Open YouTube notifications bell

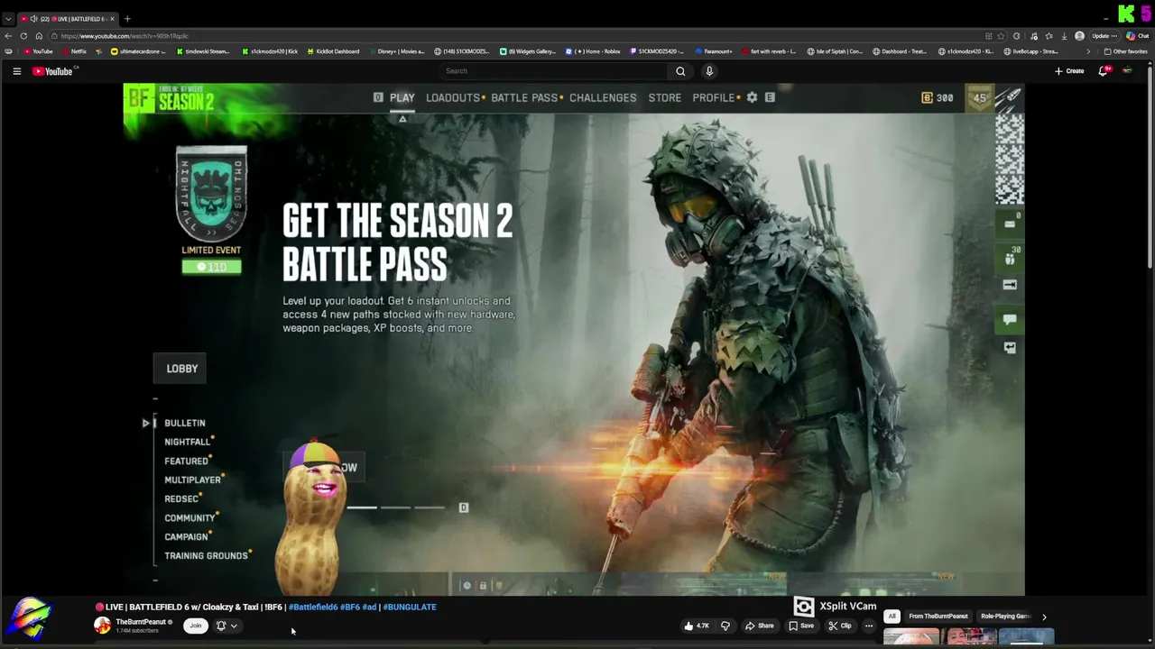(1103, 71)
